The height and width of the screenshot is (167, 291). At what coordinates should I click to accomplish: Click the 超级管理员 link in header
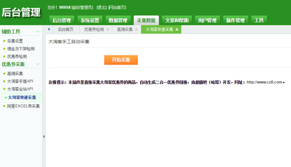click(x=82, y=7)
